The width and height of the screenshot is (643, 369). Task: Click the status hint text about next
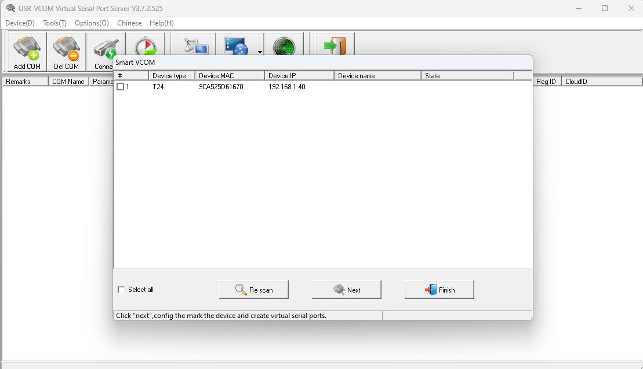pos(221,316)
